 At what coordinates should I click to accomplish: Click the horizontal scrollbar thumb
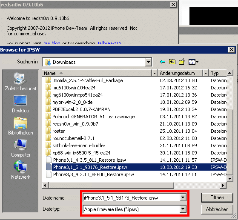(111, 185)
